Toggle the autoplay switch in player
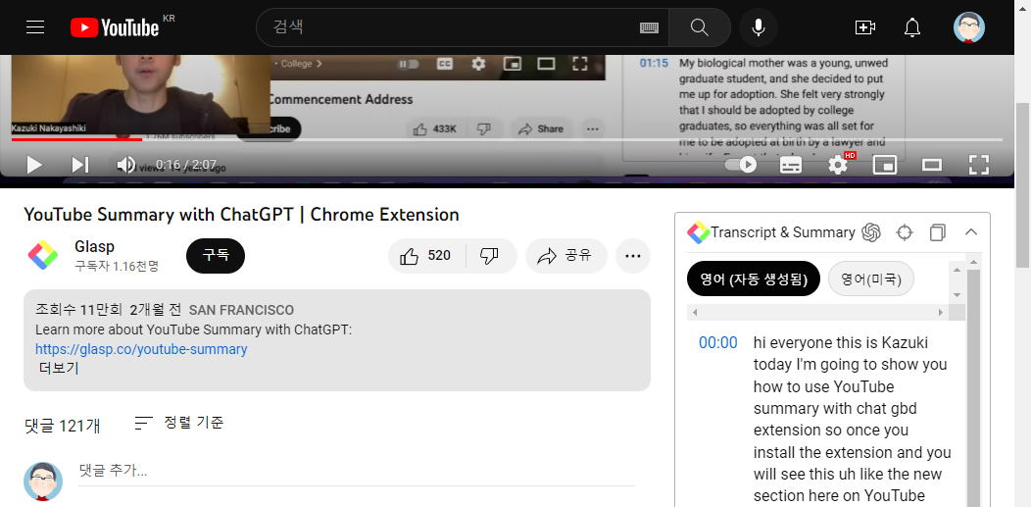Image resolution: width=1031 pixels, height=507 pixels. (x=741, y=165)
